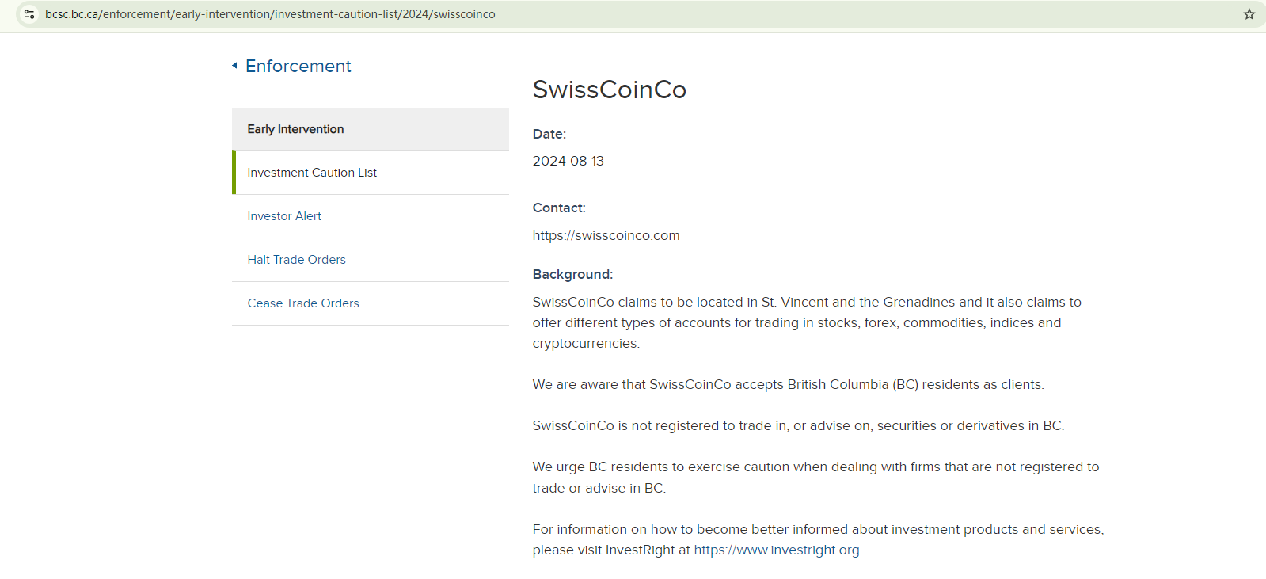Click the date value 2024-08-13
This screenshot has height=579, width=1266.
(568, 162)
